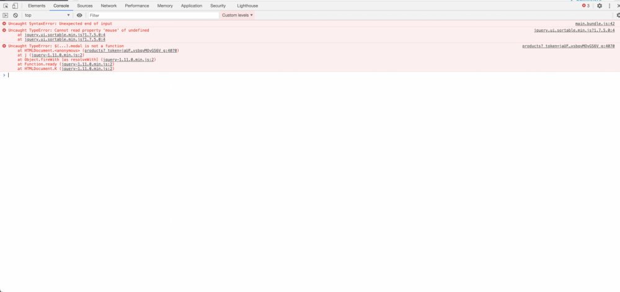Select the Console tab
Image resolution: width=620 pixels, height=292 pixels.
click(61, 6)
